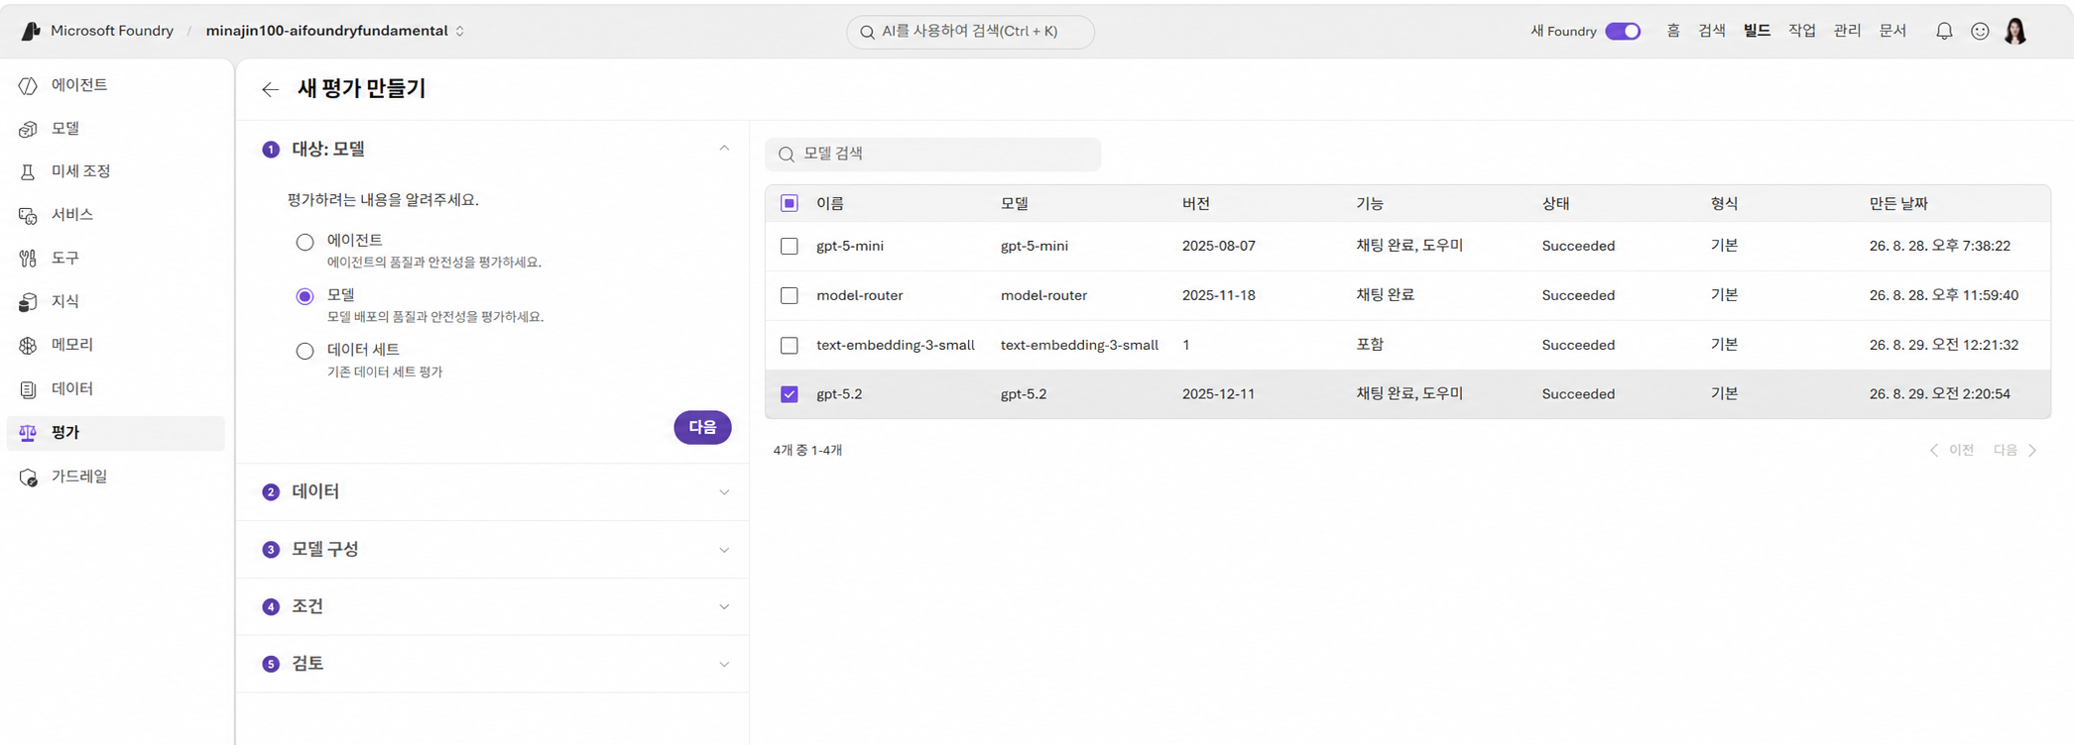Open the 서비스 sidebar icon
Viewport: 2074px width, 745px height.
[28, 215]
